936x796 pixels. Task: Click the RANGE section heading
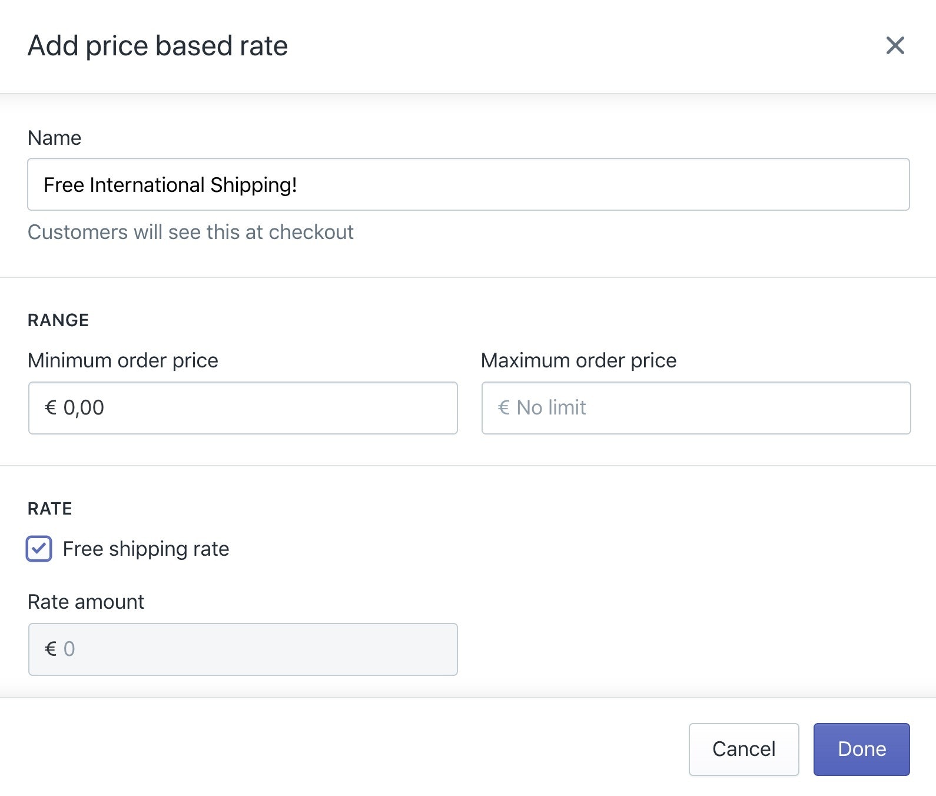tap(58, 320)
